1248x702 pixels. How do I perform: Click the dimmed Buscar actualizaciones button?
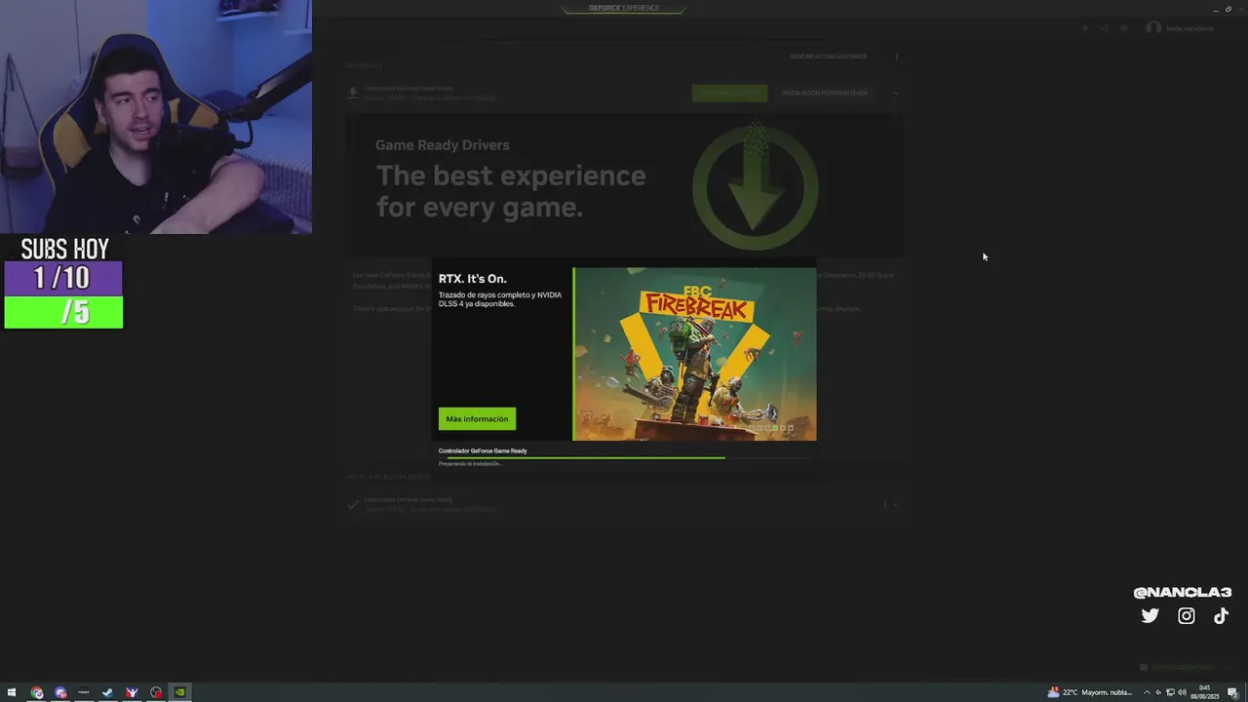pos(828,57)
